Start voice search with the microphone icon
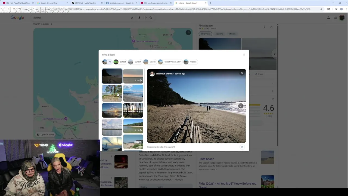The height and width of the screenshot is (196, 348). (139, 18)
